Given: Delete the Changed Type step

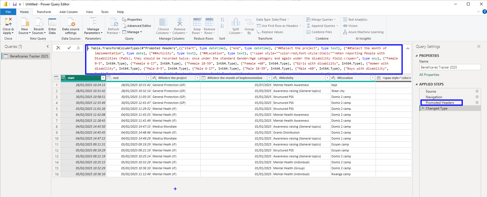Looking at the screenshot, I should 423,108.
